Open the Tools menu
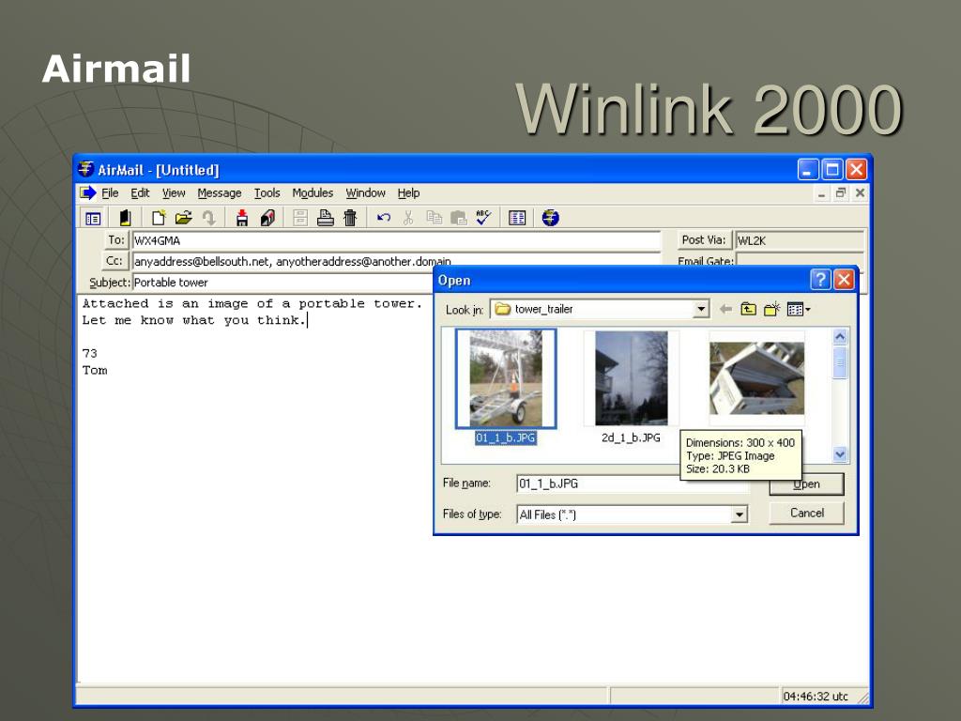 click(267, 193)
